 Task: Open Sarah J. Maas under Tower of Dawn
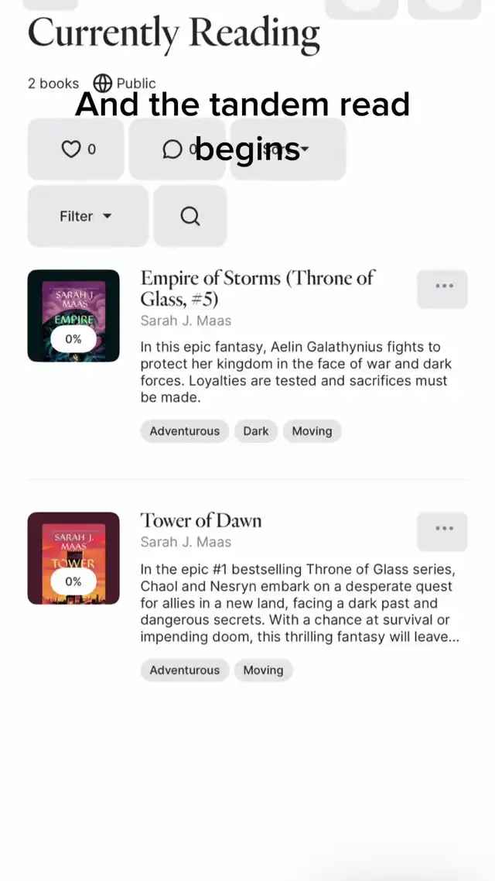click(186, 542)
